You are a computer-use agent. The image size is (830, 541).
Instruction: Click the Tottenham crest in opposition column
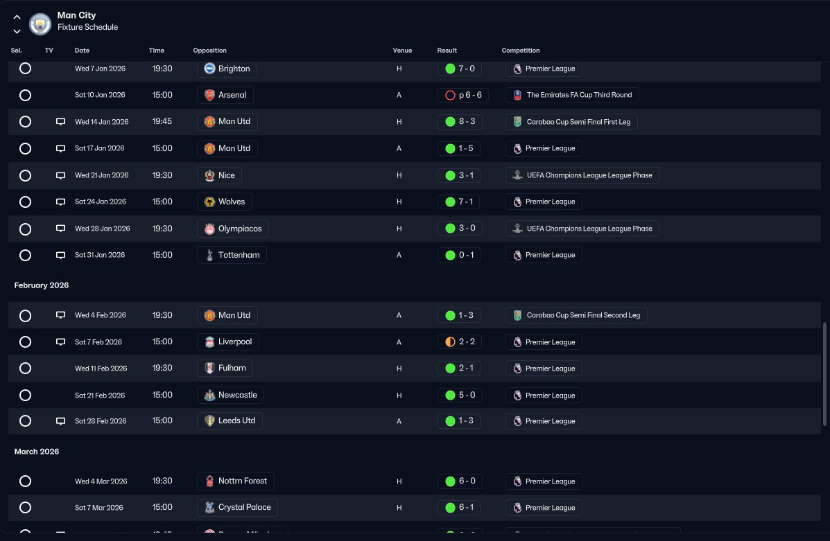pos(209,255)
